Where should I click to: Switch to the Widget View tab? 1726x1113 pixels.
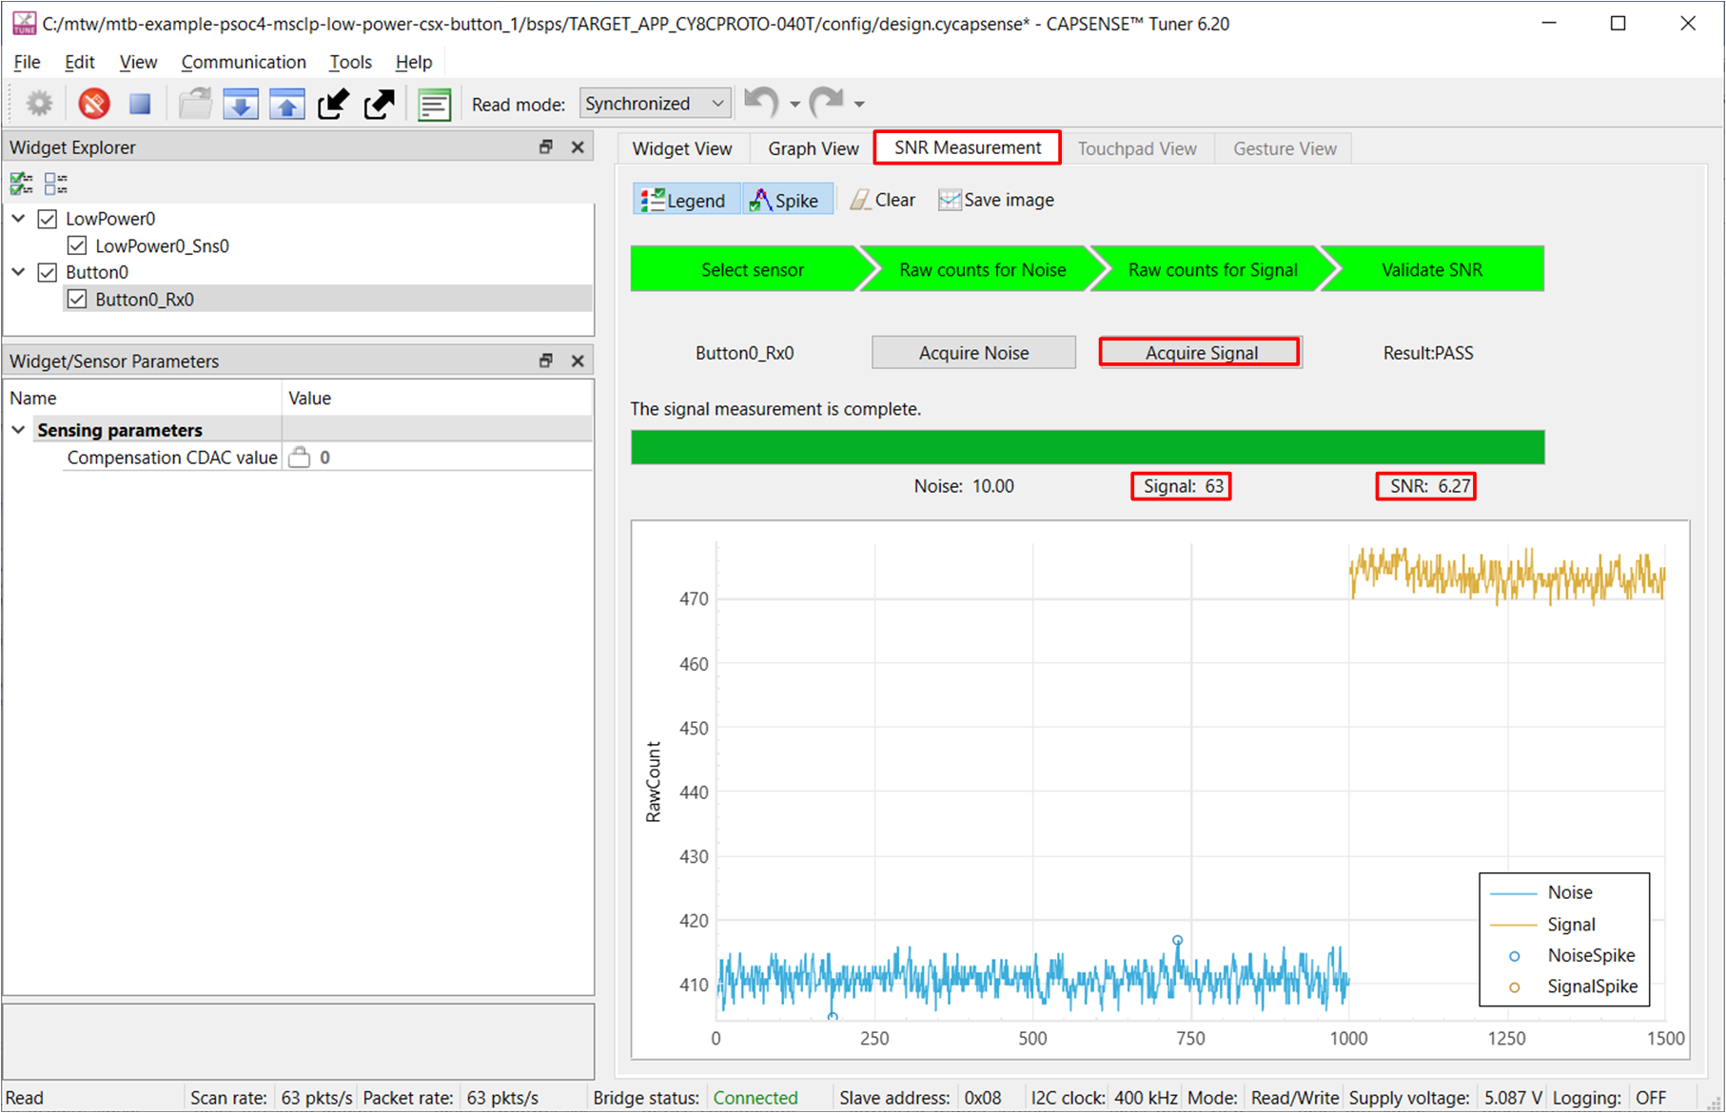(x=682, y=148)
